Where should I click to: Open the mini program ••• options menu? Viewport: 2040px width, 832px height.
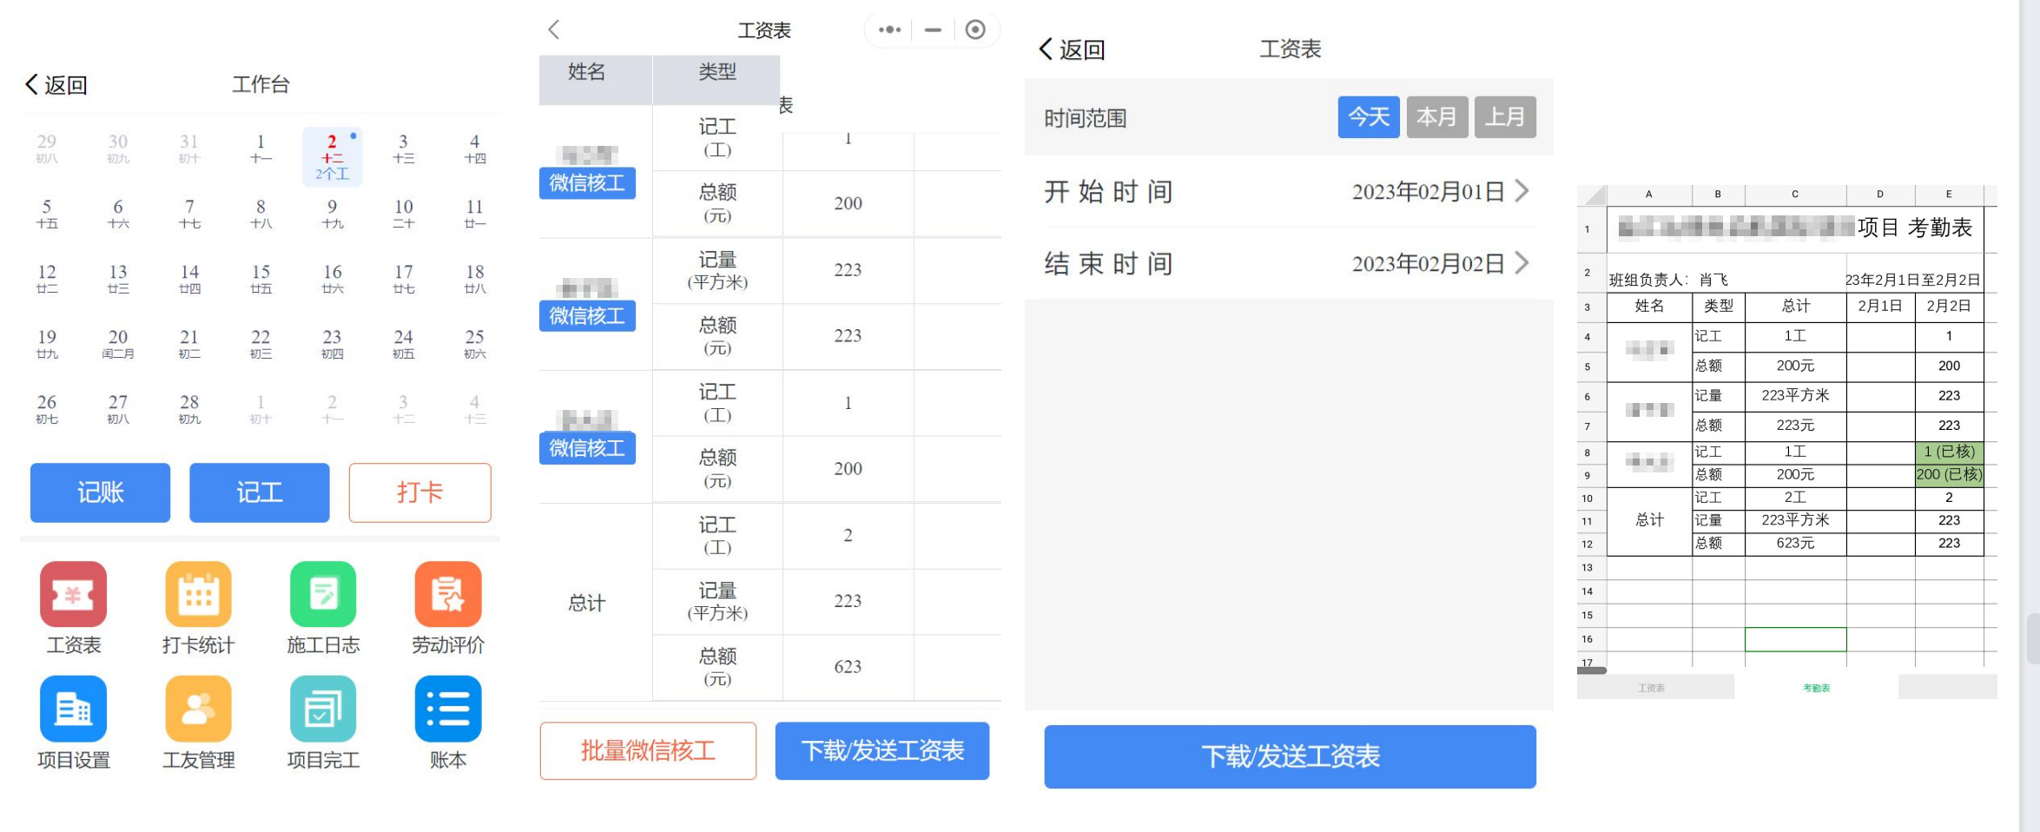coord(889,29)
